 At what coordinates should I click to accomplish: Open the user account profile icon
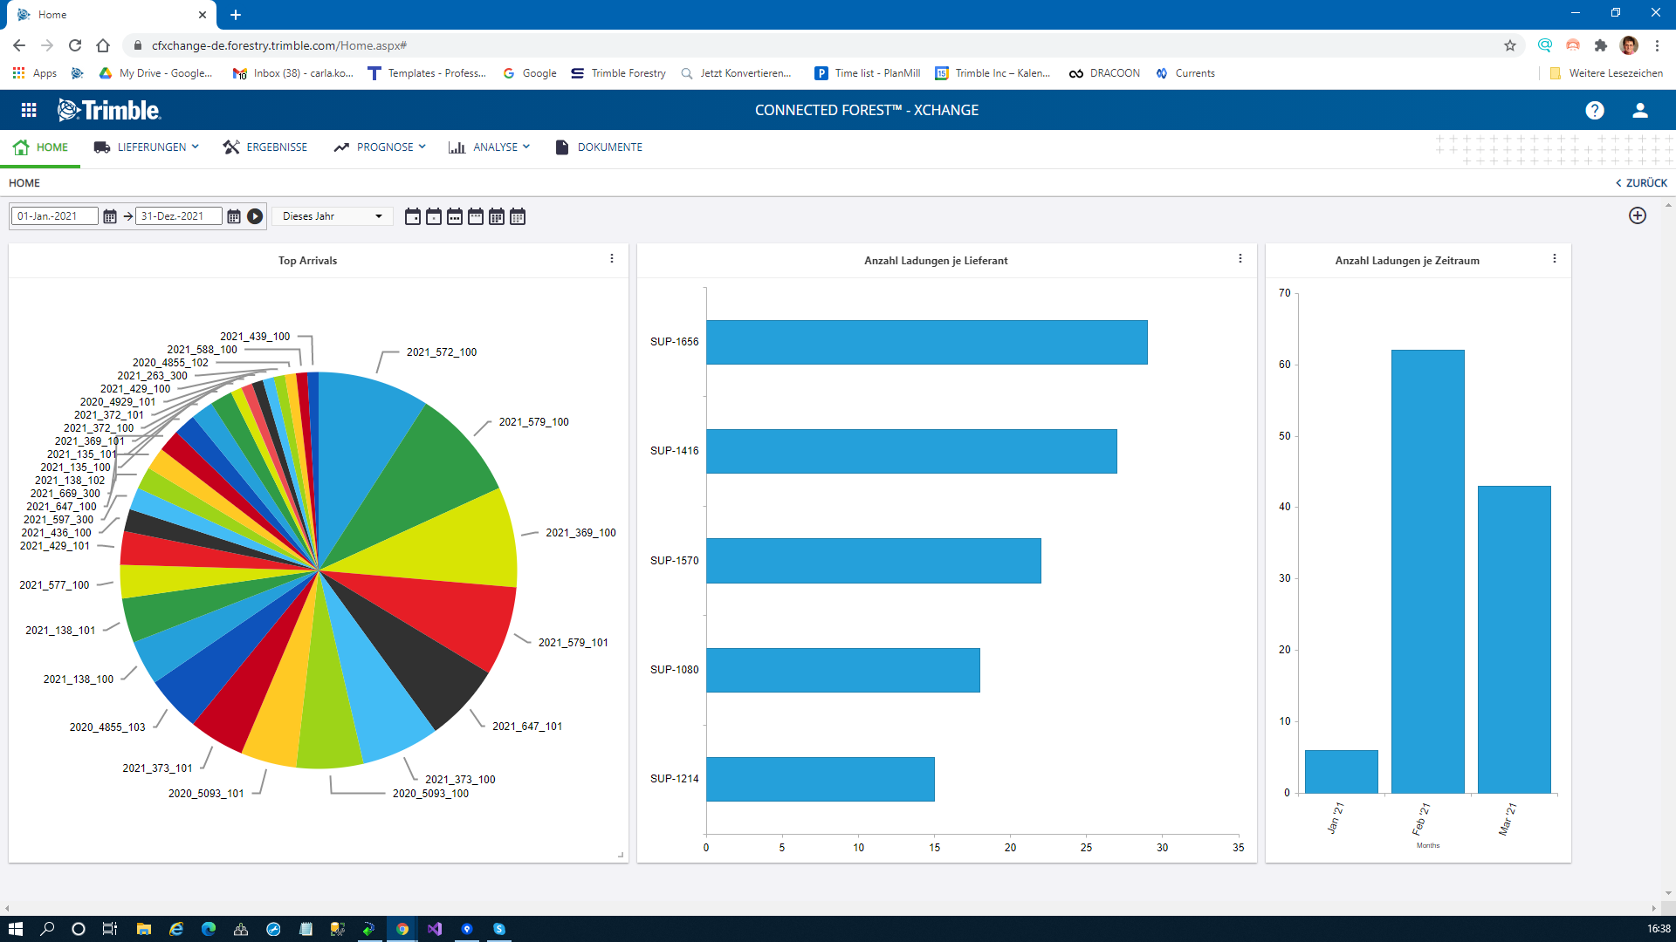click(1639, 110)
